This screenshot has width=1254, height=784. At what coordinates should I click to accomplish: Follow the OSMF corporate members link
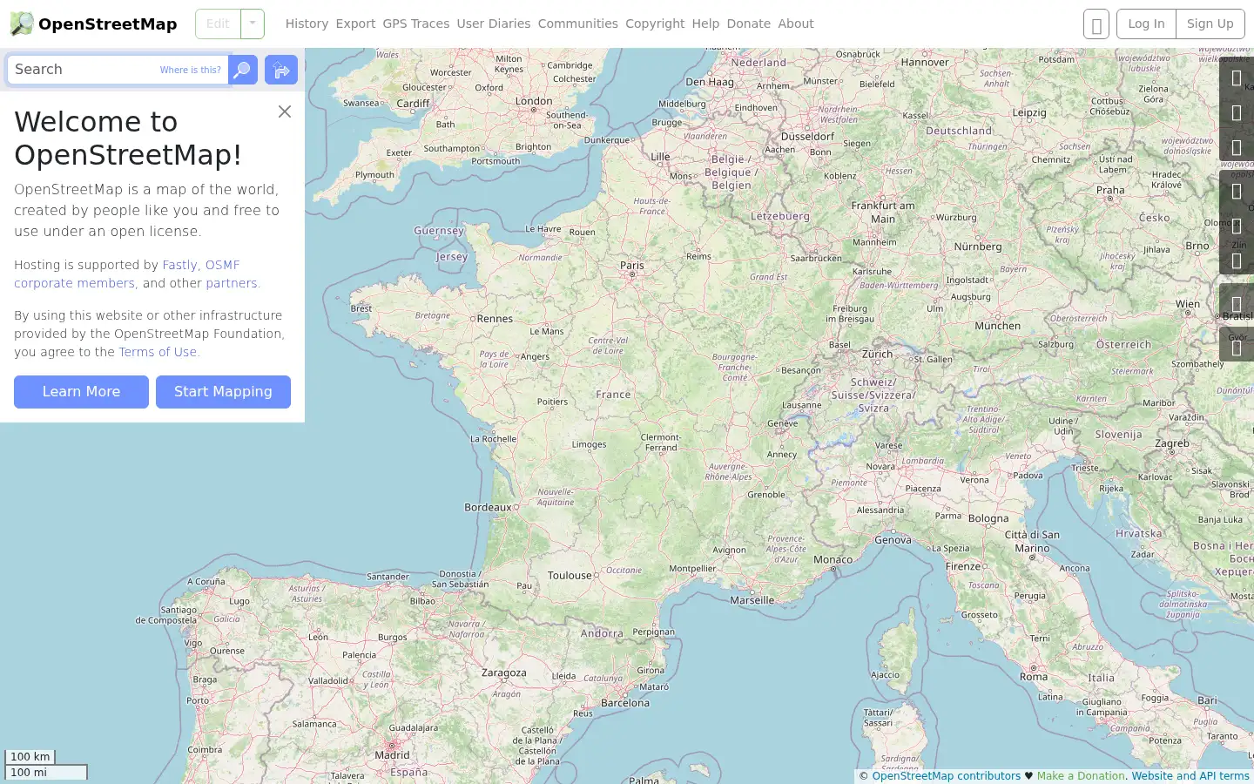(x=126, y=274)
